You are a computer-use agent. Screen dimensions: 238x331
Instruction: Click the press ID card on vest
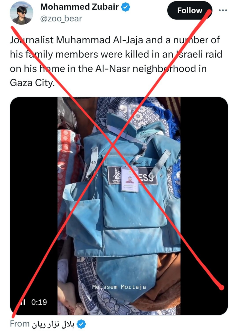coord(129,180)
